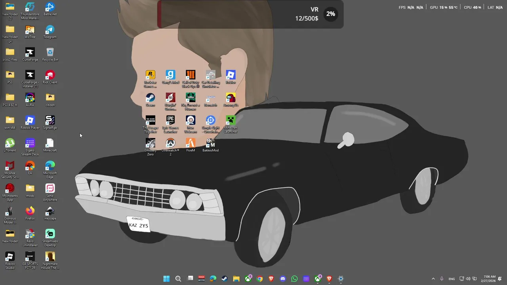This screenshot has height=285, width=507.
Task: Open WhatsApp from the taskbar
Action: pos(294,279)
